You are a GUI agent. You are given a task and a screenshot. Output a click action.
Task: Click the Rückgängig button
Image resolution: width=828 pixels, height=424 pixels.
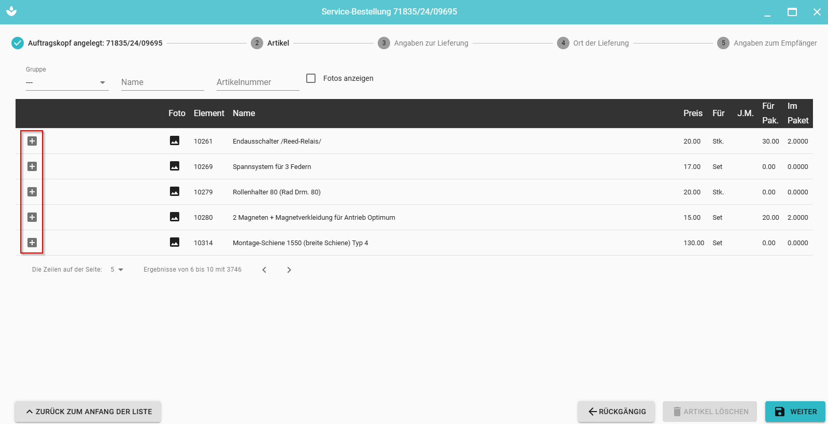[616, 412]
